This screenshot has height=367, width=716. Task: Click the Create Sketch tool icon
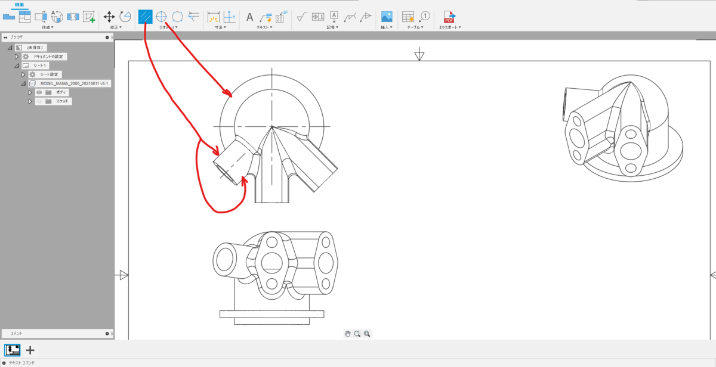click(89, 16)
